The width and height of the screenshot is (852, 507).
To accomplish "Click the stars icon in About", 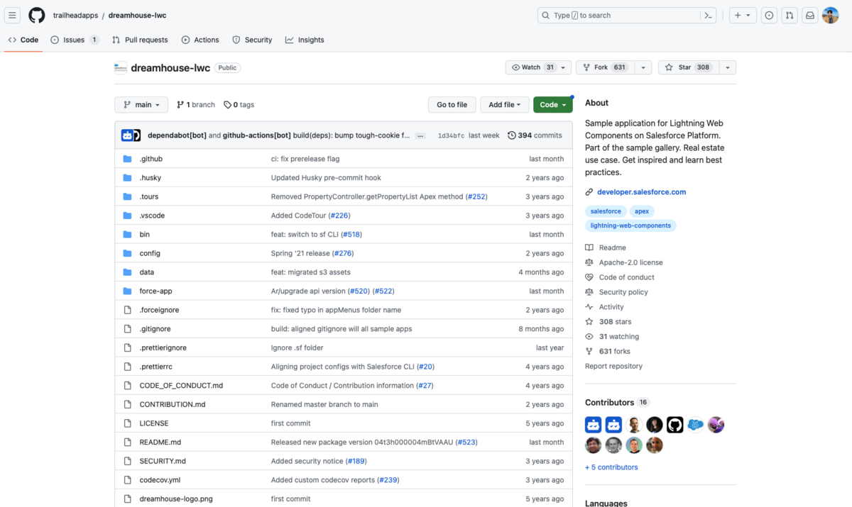I will coord(589,322).
